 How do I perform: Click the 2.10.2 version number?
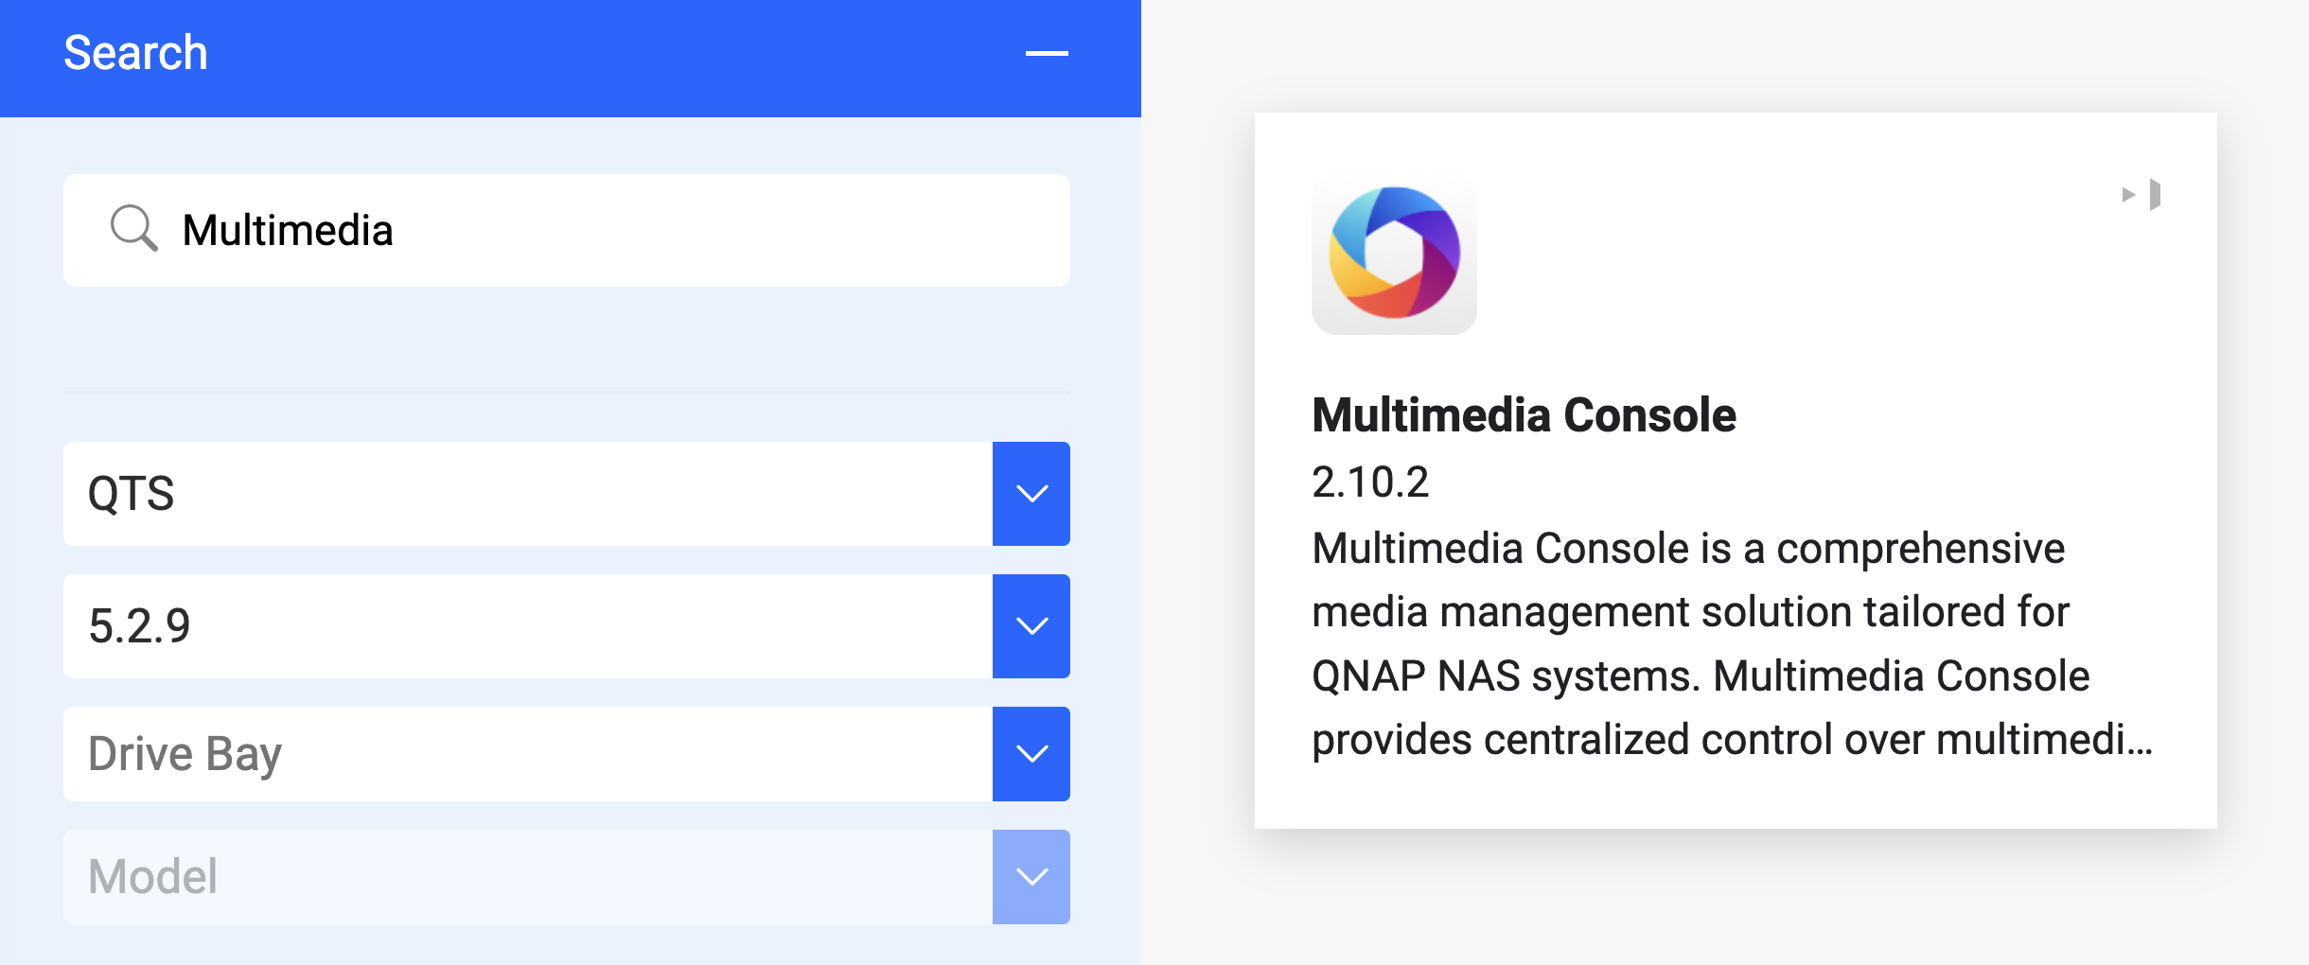coord(1369,482)
